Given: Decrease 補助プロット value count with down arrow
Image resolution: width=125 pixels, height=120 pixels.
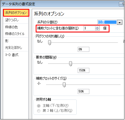Looking at the screenshot, I should tap(97, 29).
